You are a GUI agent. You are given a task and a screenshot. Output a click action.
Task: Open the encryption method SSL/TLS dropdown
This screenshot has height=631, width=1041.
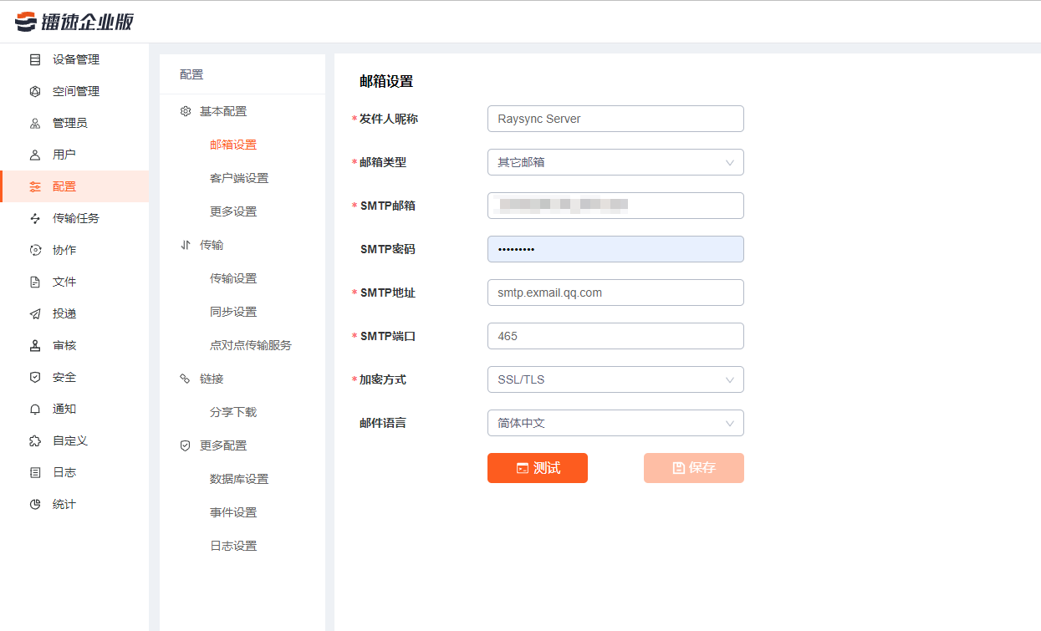tap(615, 379)
